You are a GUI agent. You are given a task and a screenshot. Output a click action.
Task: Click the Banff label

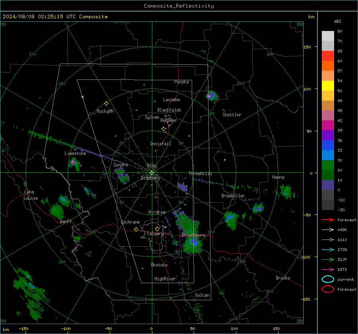coord(66,221)
